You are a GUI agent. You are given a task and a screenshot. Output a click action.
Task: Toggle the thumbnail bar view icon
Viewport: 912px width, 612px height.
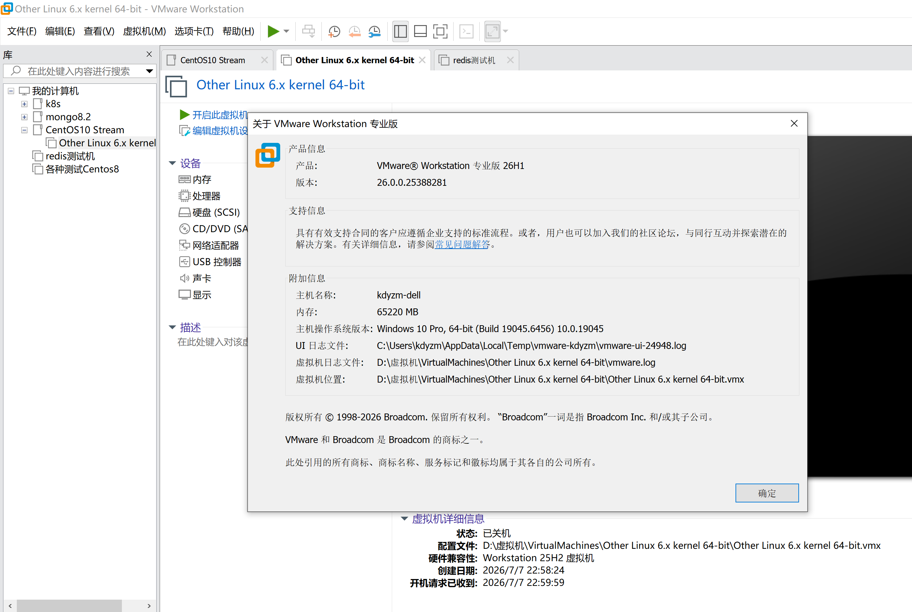(x=420, y=31)
